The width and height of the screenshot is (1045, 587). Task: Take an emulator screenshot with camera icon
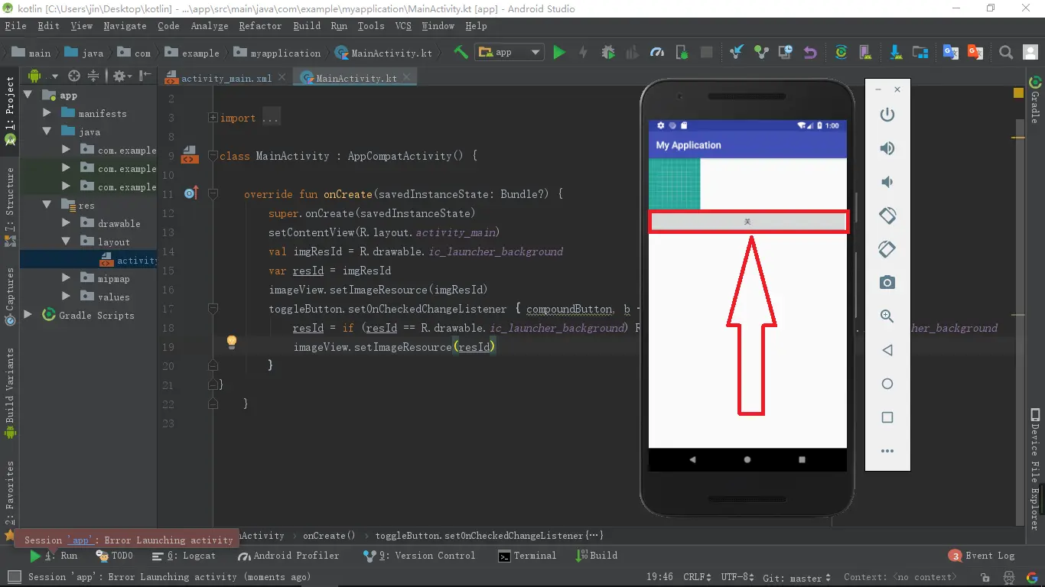tap(887, 283)
